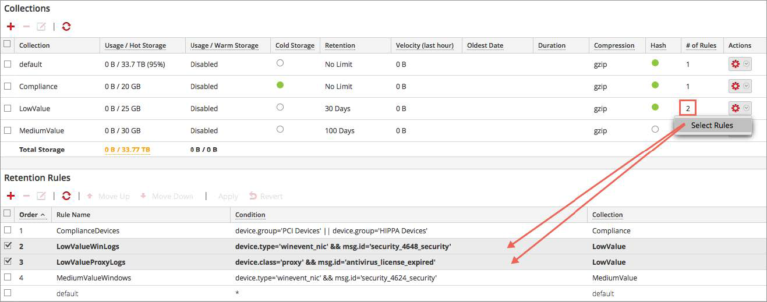Choose Select Rules from the context menu
The height and width of the screenshot is (302, 767).
[712, 125]
